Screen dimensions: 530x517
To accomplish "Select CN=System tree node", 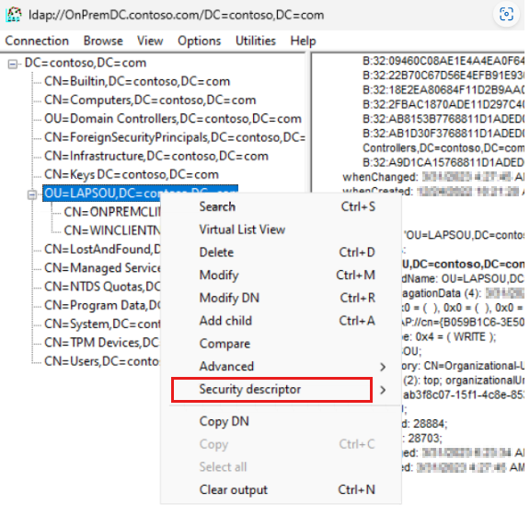I will 102,323.
